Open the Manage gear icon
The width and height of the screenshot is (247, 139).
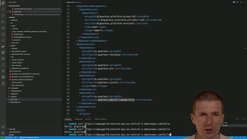click(3, 133)
